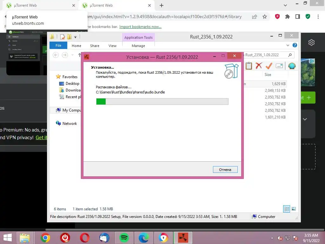Open the Chrome tab search dropdown
325x244 pixels.
[285, 5]
